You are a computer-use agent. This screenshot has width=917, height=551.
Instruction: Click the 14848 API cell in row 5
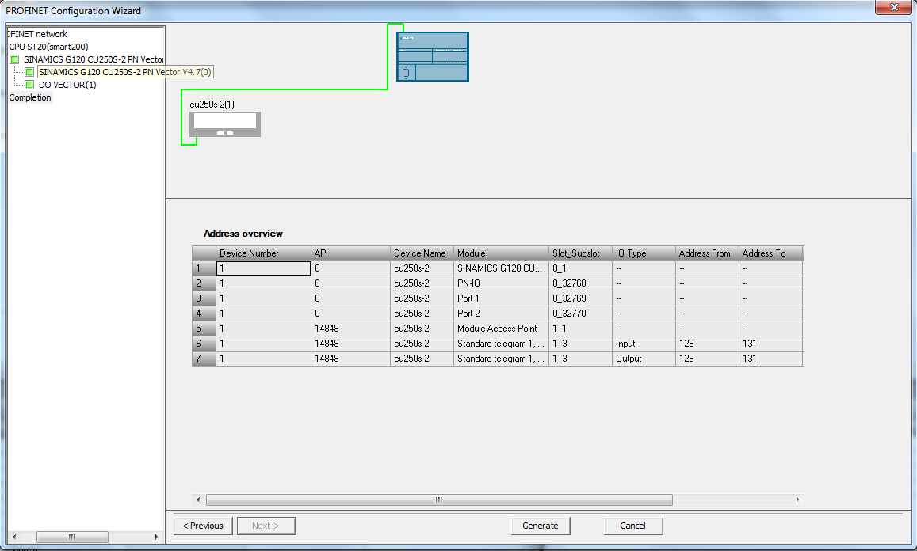click(x=350, y=329)
